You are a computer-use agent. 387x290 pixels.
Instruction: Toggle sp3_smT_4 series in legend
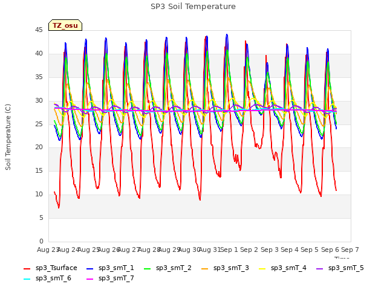click(282, 268)
